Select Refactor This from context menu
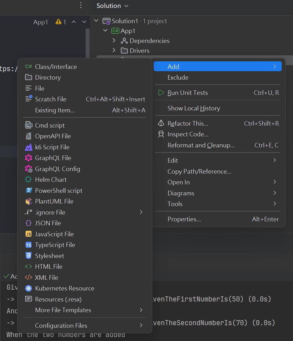 188,123
